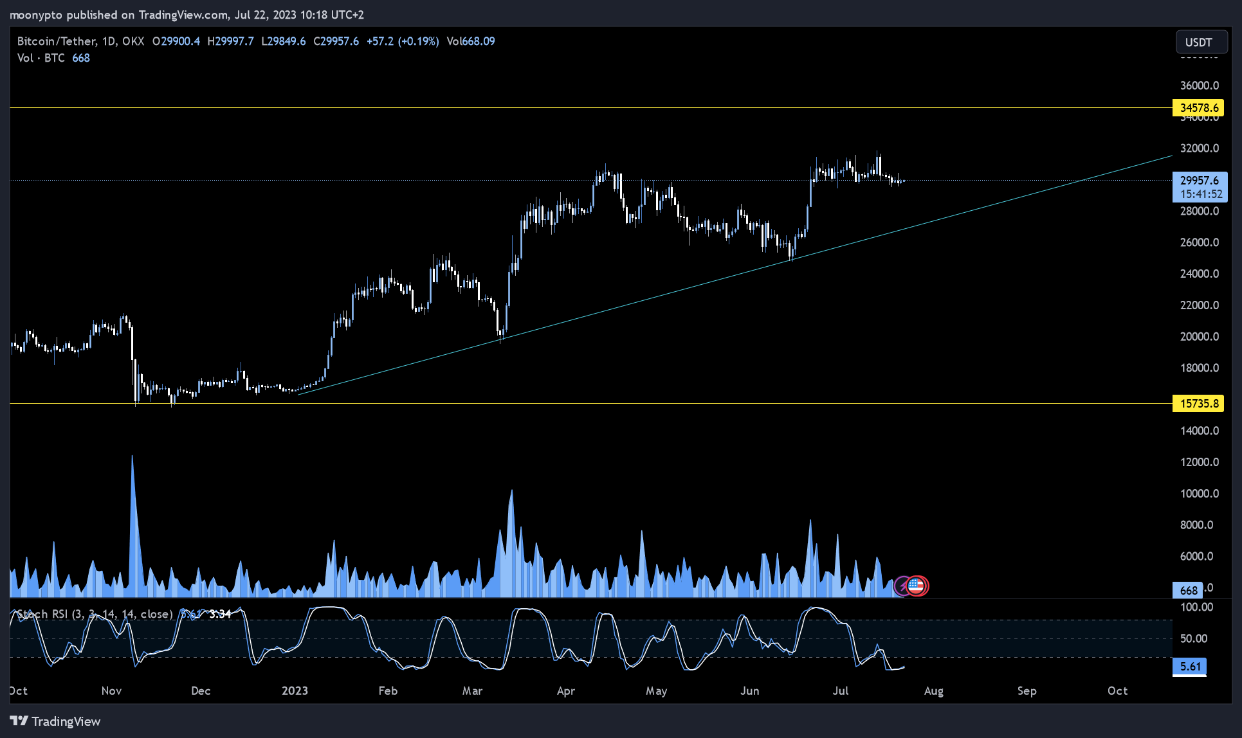The image size is (1242, 738).
Task: Click the moonypto published on TradingView.com header
Action: [x=187, y=15]
